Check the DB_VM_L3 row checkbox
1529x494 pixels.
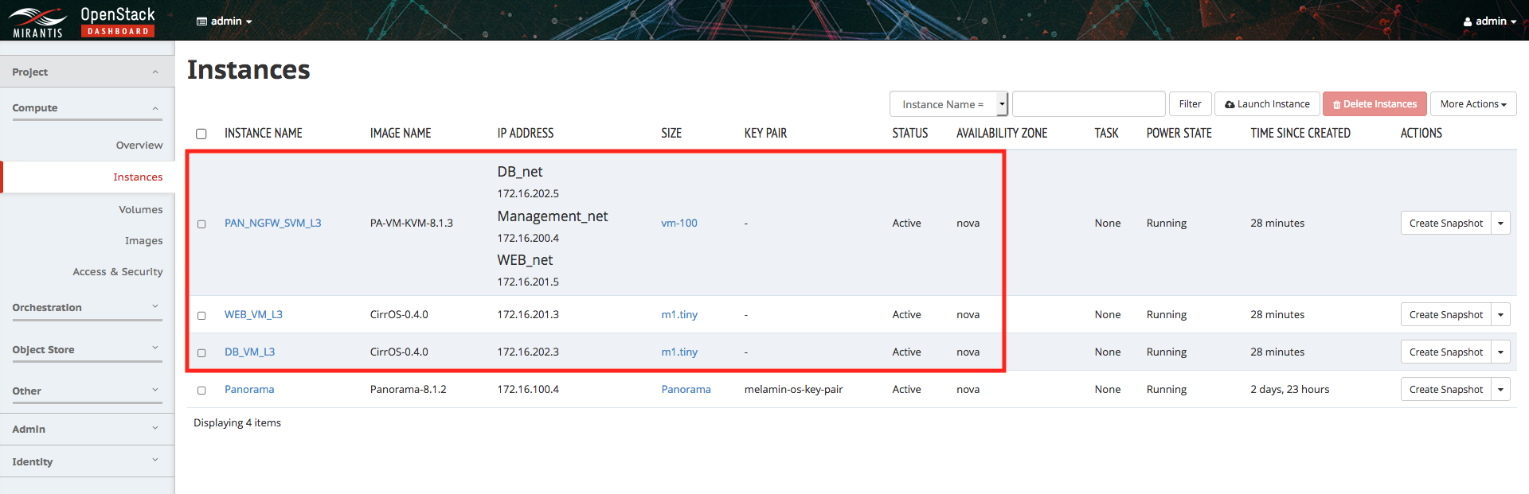coord(201,353)
